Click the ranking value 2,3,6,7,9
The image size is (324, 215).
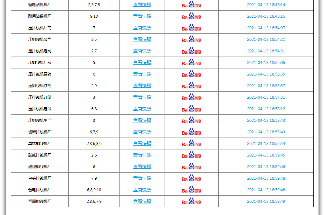[x=94, y=201]
